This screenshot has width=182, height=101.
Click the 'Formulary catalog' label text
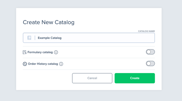click(40, 52)
